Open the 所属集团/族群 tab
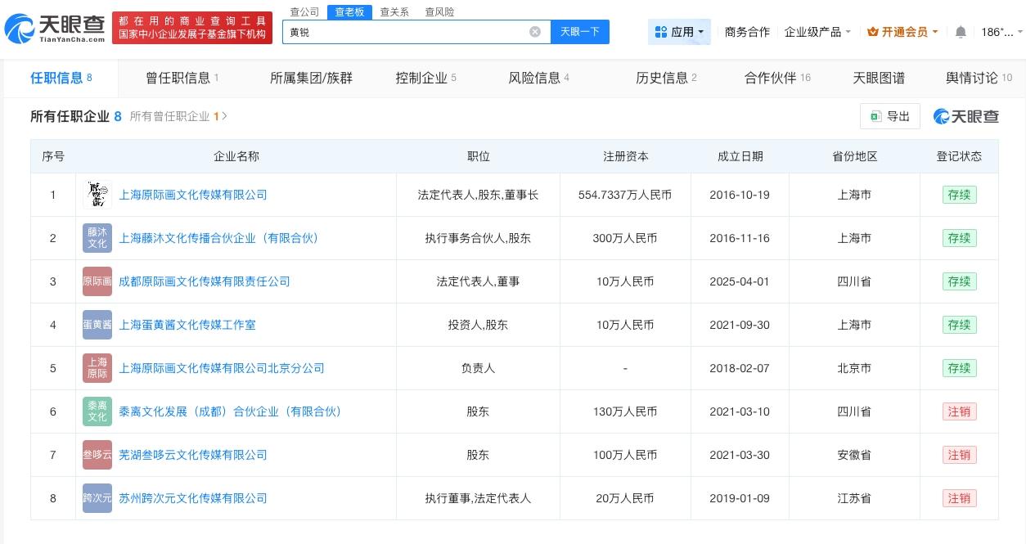 tap(311, 78)
